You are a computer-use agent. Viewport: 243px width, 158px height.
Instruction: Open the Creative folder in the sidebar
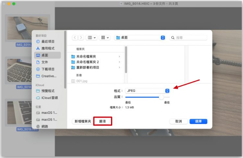coord(48,76)
